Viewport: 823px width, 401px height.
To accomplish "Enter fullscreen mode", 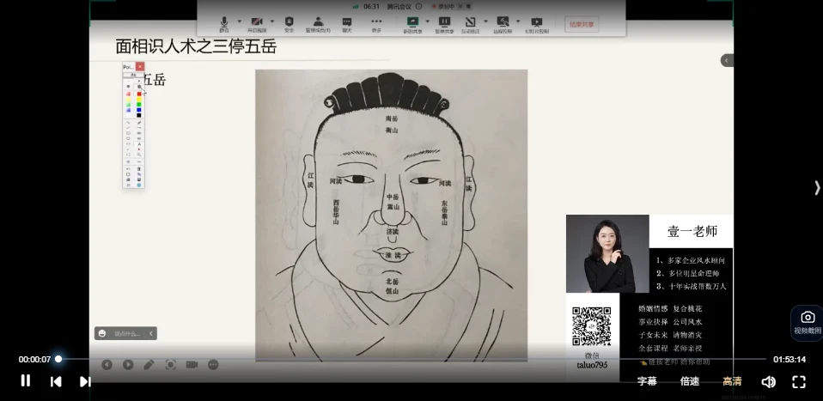I will [x=798, y=381].
